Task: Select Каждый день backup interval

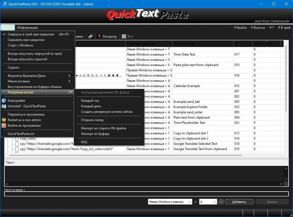Action: [109, 106]
